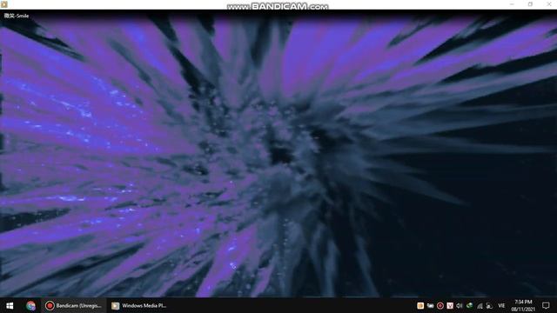Open the Action Center notifications icon
The width and height of the screenshot is (557, 313).
coord(546,305)
